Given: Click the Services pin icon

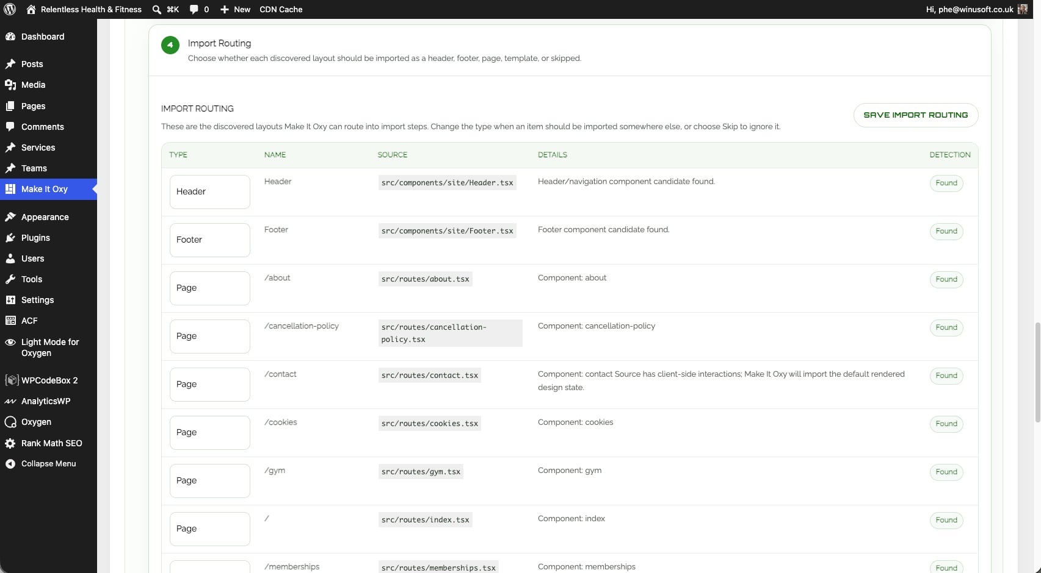Looking at the screenshot, I should tap(10, 148).
